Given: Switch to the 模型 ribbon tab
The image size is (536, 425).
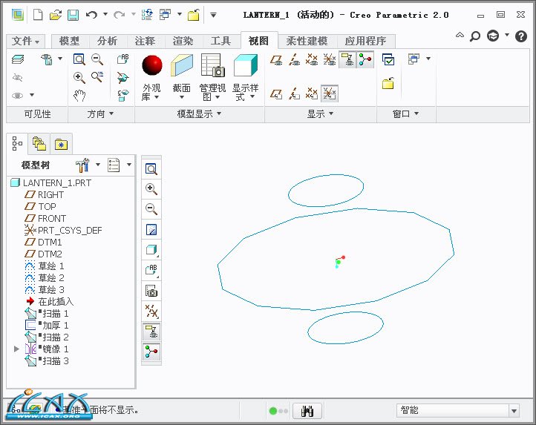Looking at the screenshot, I should point(69,42).
